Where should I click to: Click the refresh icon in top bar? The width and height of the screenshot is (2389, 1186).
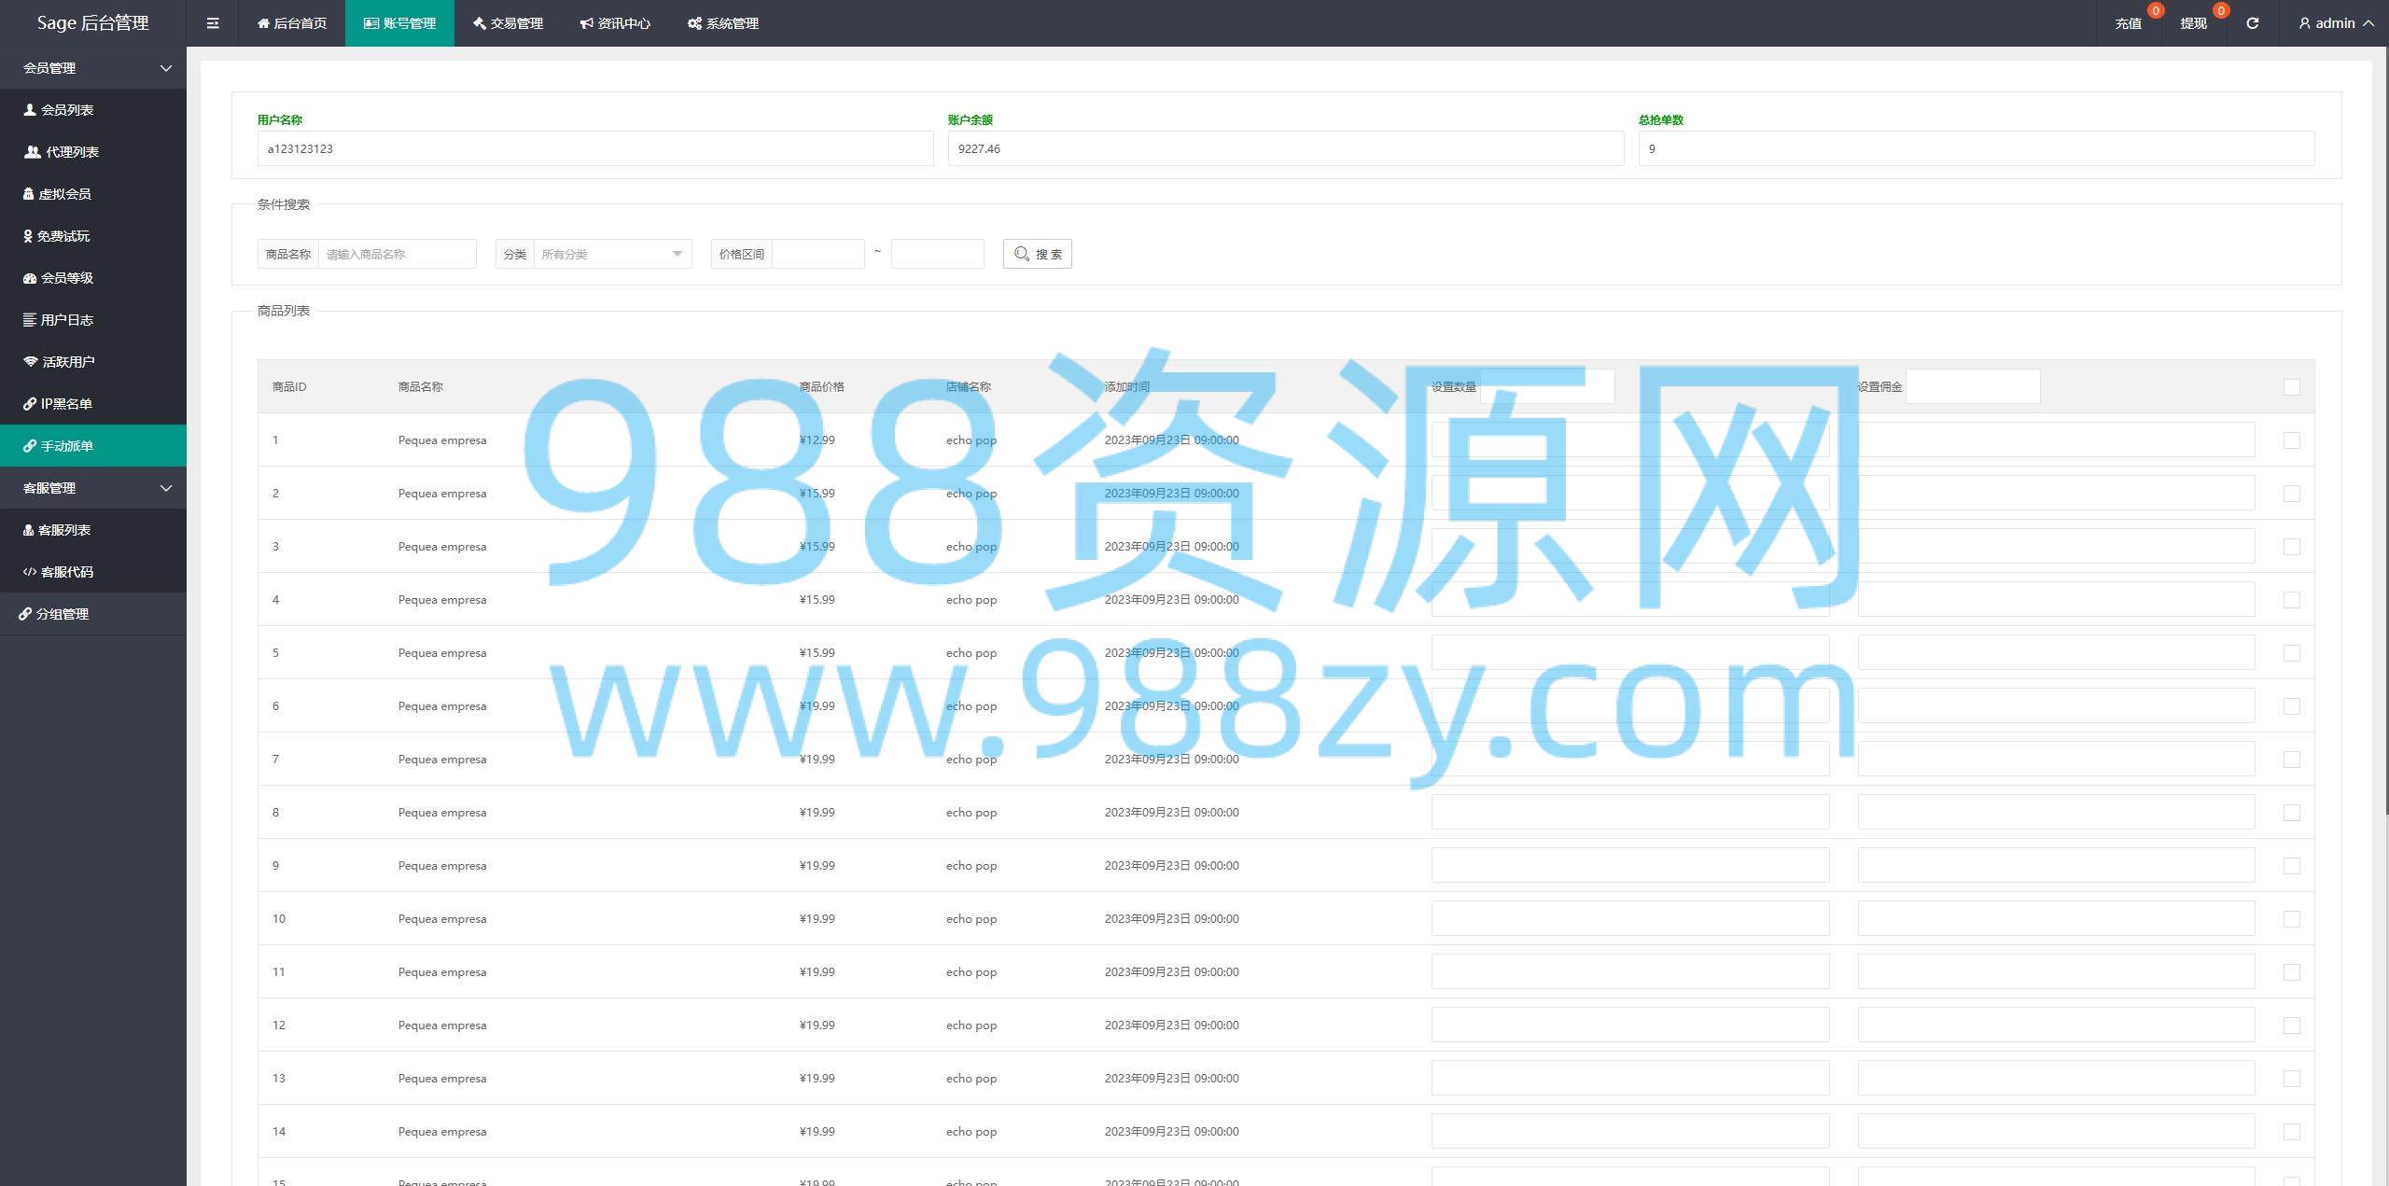click(x=2252, y=23)
